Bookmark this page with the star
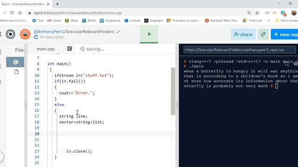The height and width of the screenshot is (167, 298). point(257,13)
